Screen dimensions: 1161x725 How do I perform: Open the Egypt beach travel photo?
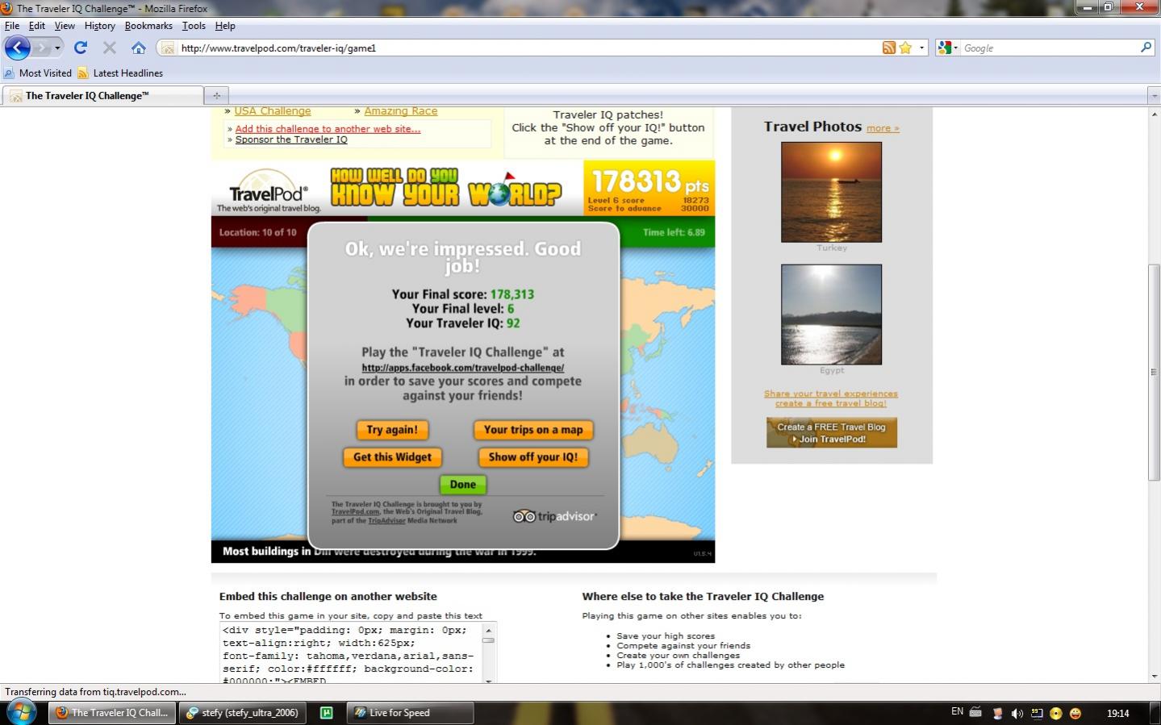pos(831,315)
